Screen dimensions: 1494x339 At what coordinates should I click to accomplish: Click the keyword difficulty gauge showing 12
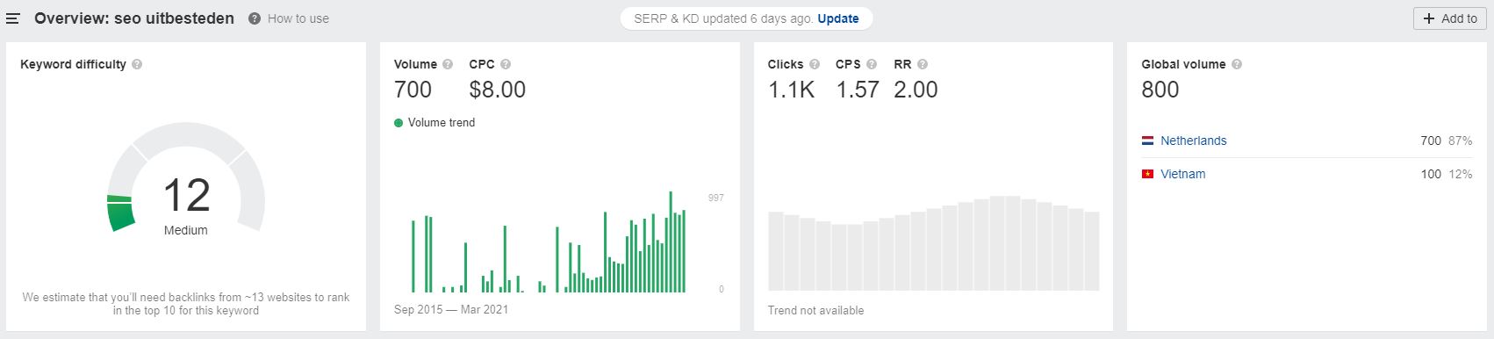click(186, 180)
